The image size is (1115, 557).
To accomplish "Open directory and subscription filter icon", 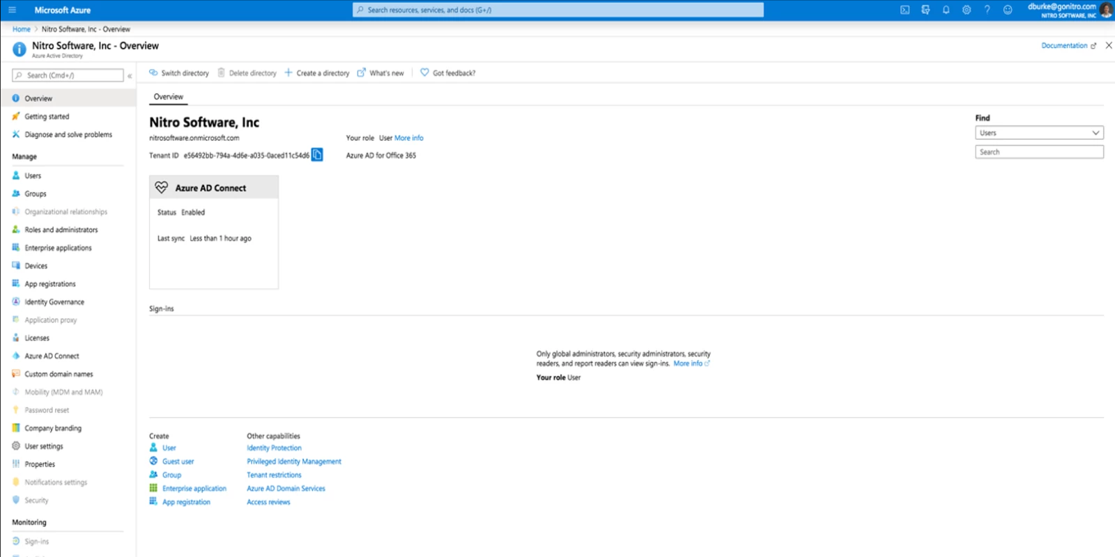I will pyautogui.click(x=925, y=10).
